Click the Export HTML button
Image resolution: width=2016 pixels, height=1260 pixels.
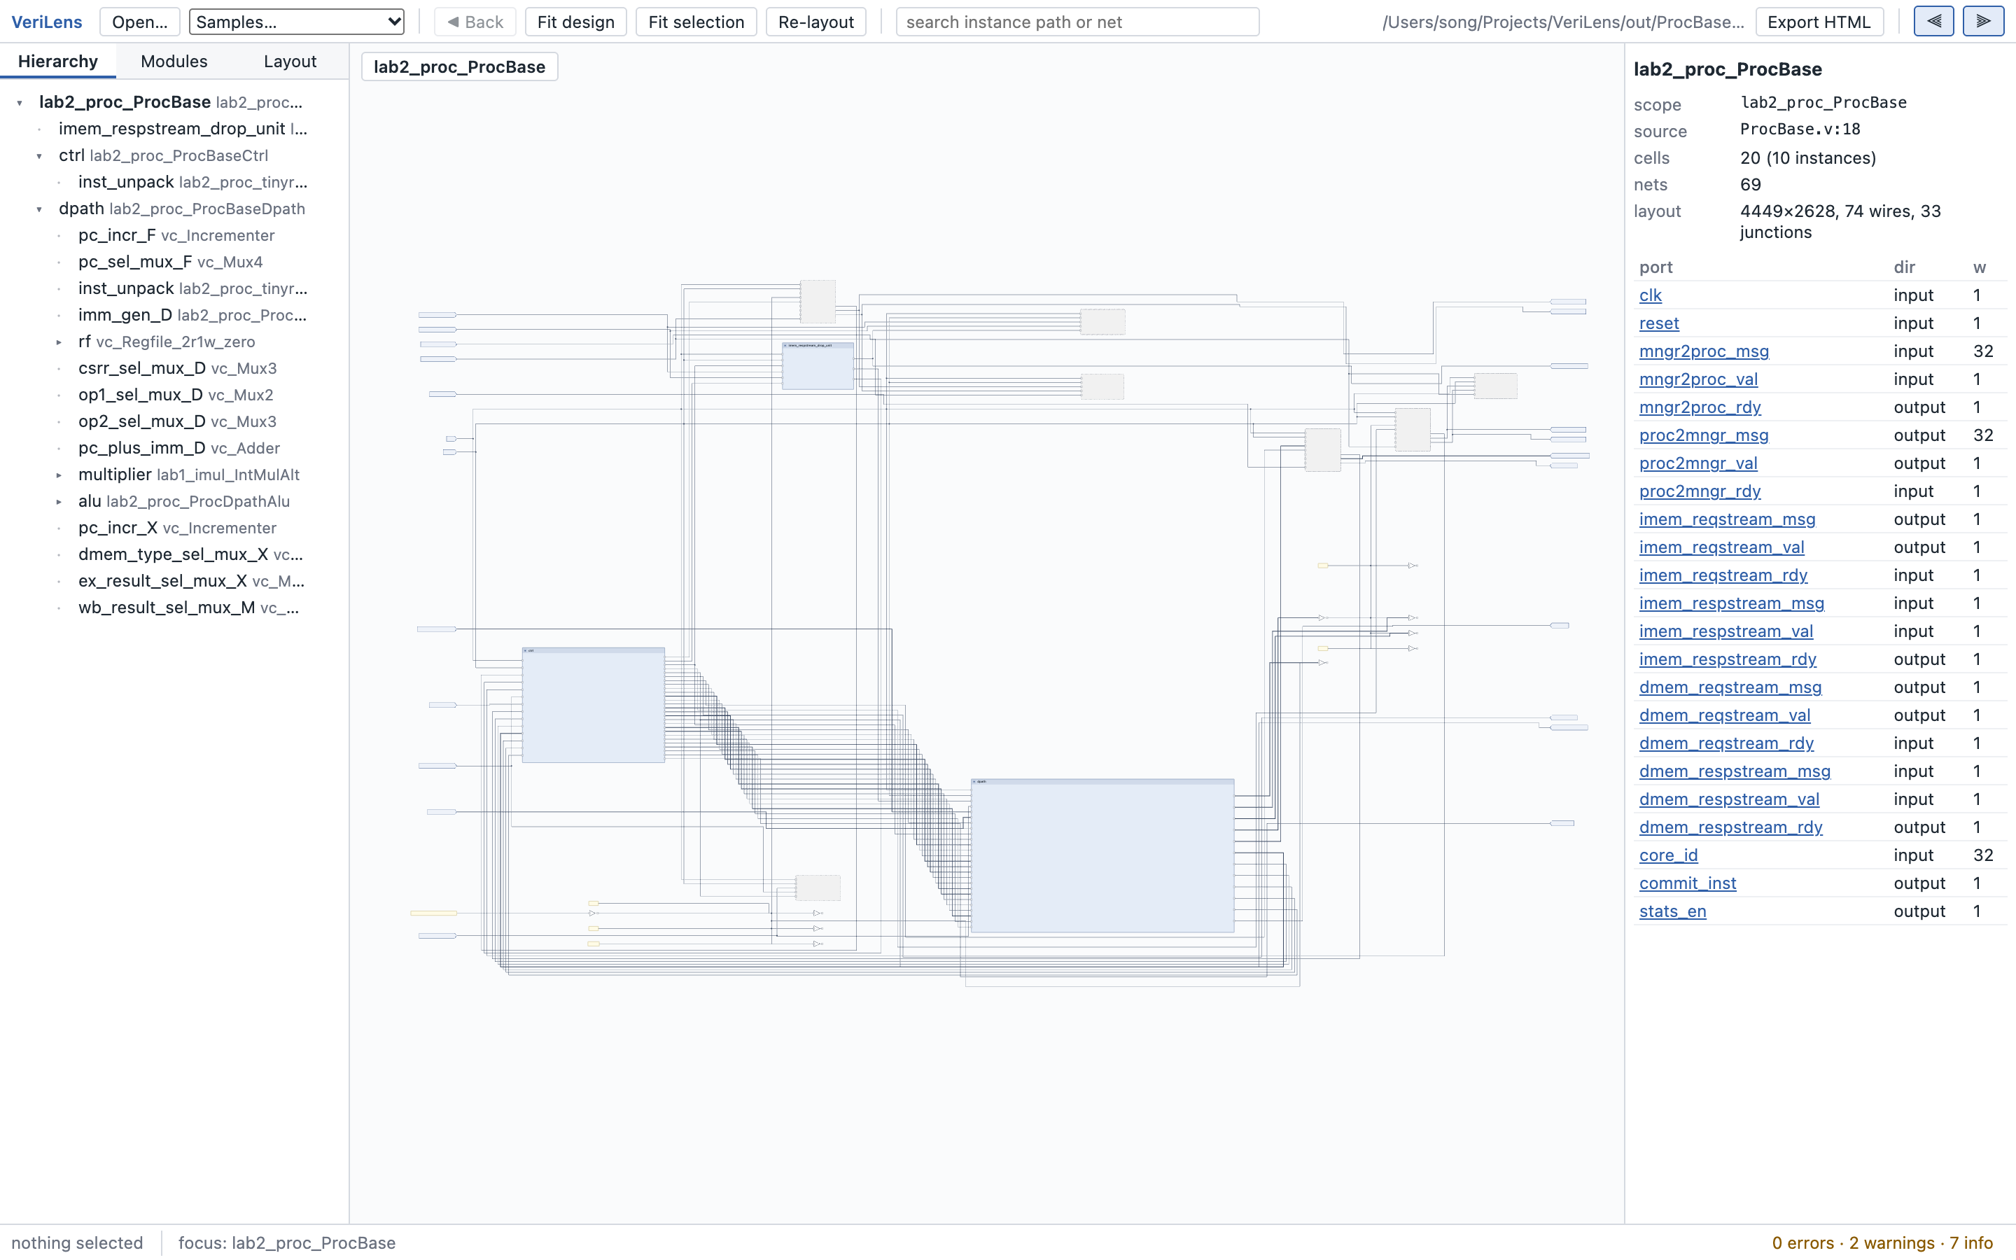[x=1819, y=22]
